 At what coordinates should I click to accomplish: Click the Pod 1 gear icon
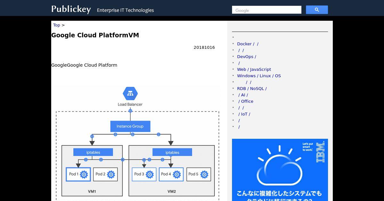coord(84,174)
